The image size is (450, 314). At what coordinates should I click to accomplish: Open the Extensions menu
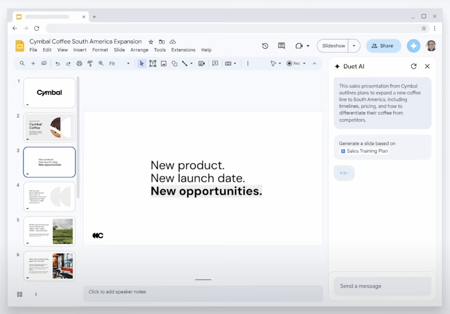click(x=183, y=50)
